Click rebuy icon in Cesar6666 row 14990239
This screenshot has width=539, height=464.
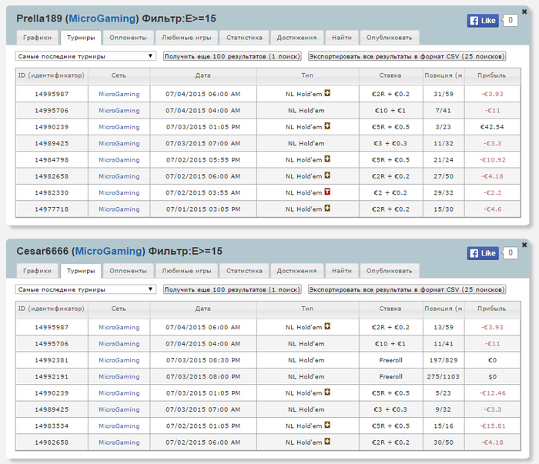coord(327,392)
